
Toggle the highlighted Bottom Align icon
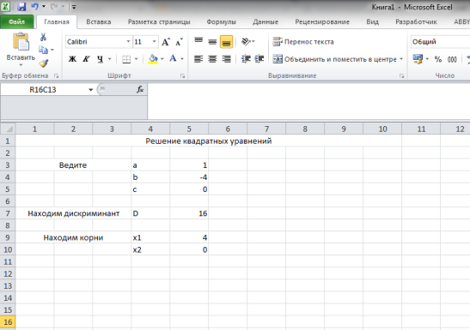[226, 41]
